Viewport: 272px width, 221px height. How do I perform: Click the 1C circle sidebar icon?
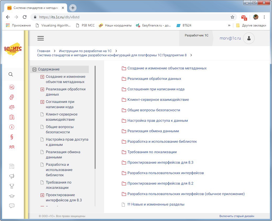12,87
